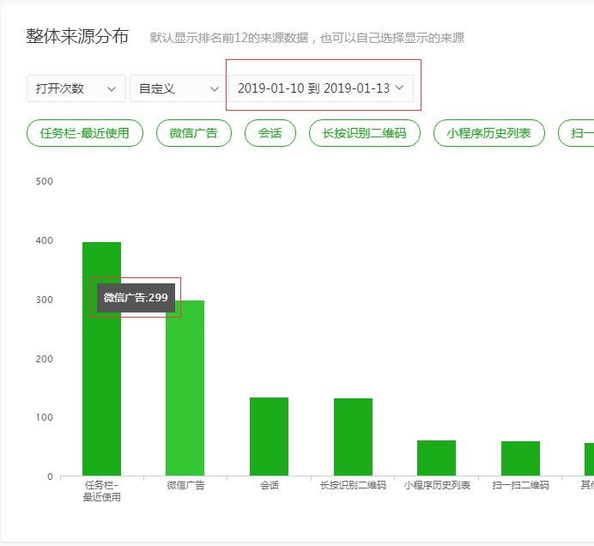The height and width of the screenshot is (546, 594).
Task: Click the 小程序历史列表 x-axis label
Action: click(x=437, y=485)
